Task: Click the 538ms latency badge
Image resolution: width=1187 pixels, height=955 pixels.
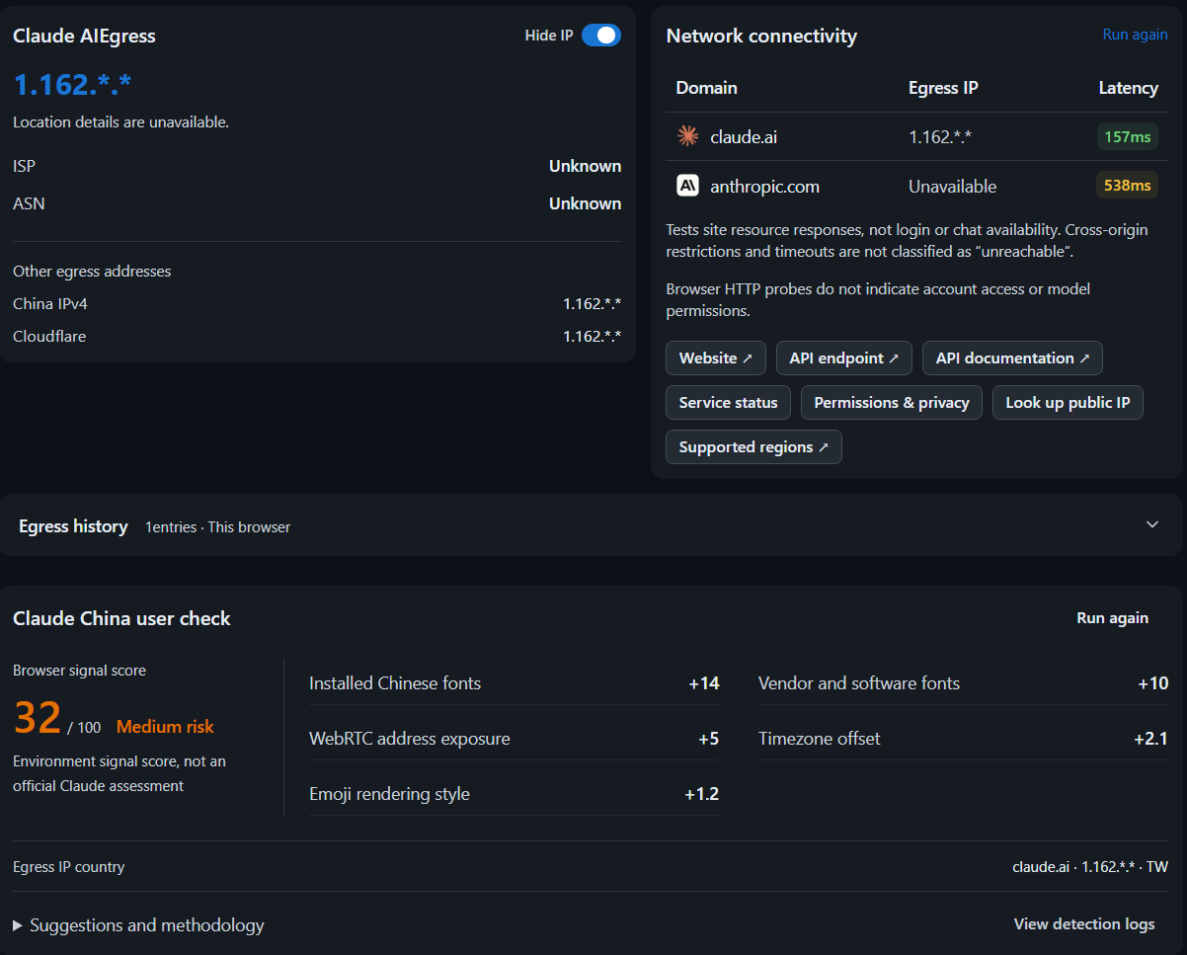Action: click(x=1128, y=186)
